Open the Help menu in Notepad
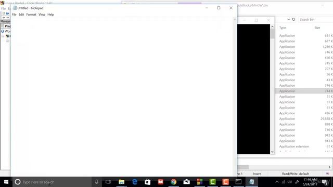Image resolution: width=333 pixels, height=187 pixels. tap(50, 15)
